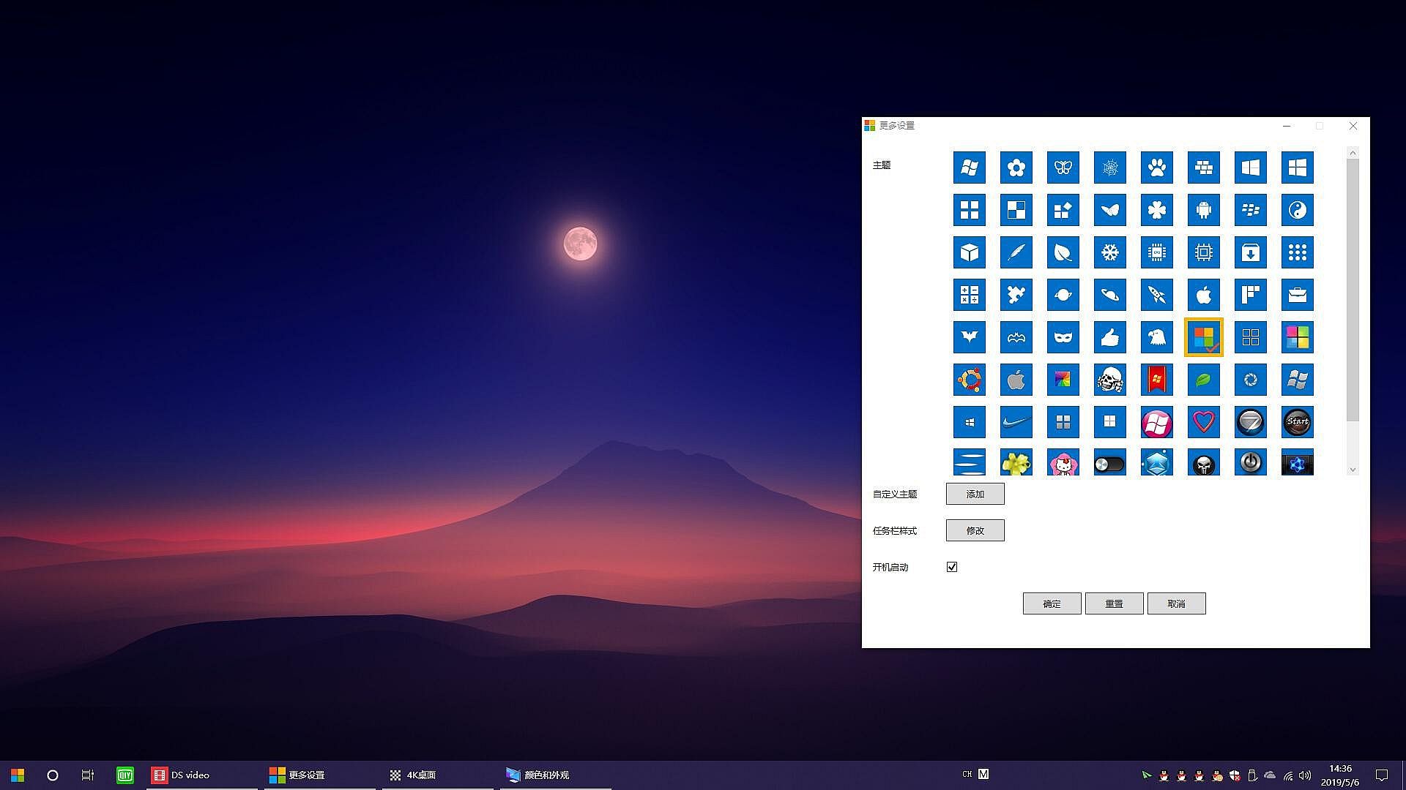Select the snowflake theme icon
The width and height of the screenshot is (1406, 790).
[x=1109, y=252]
